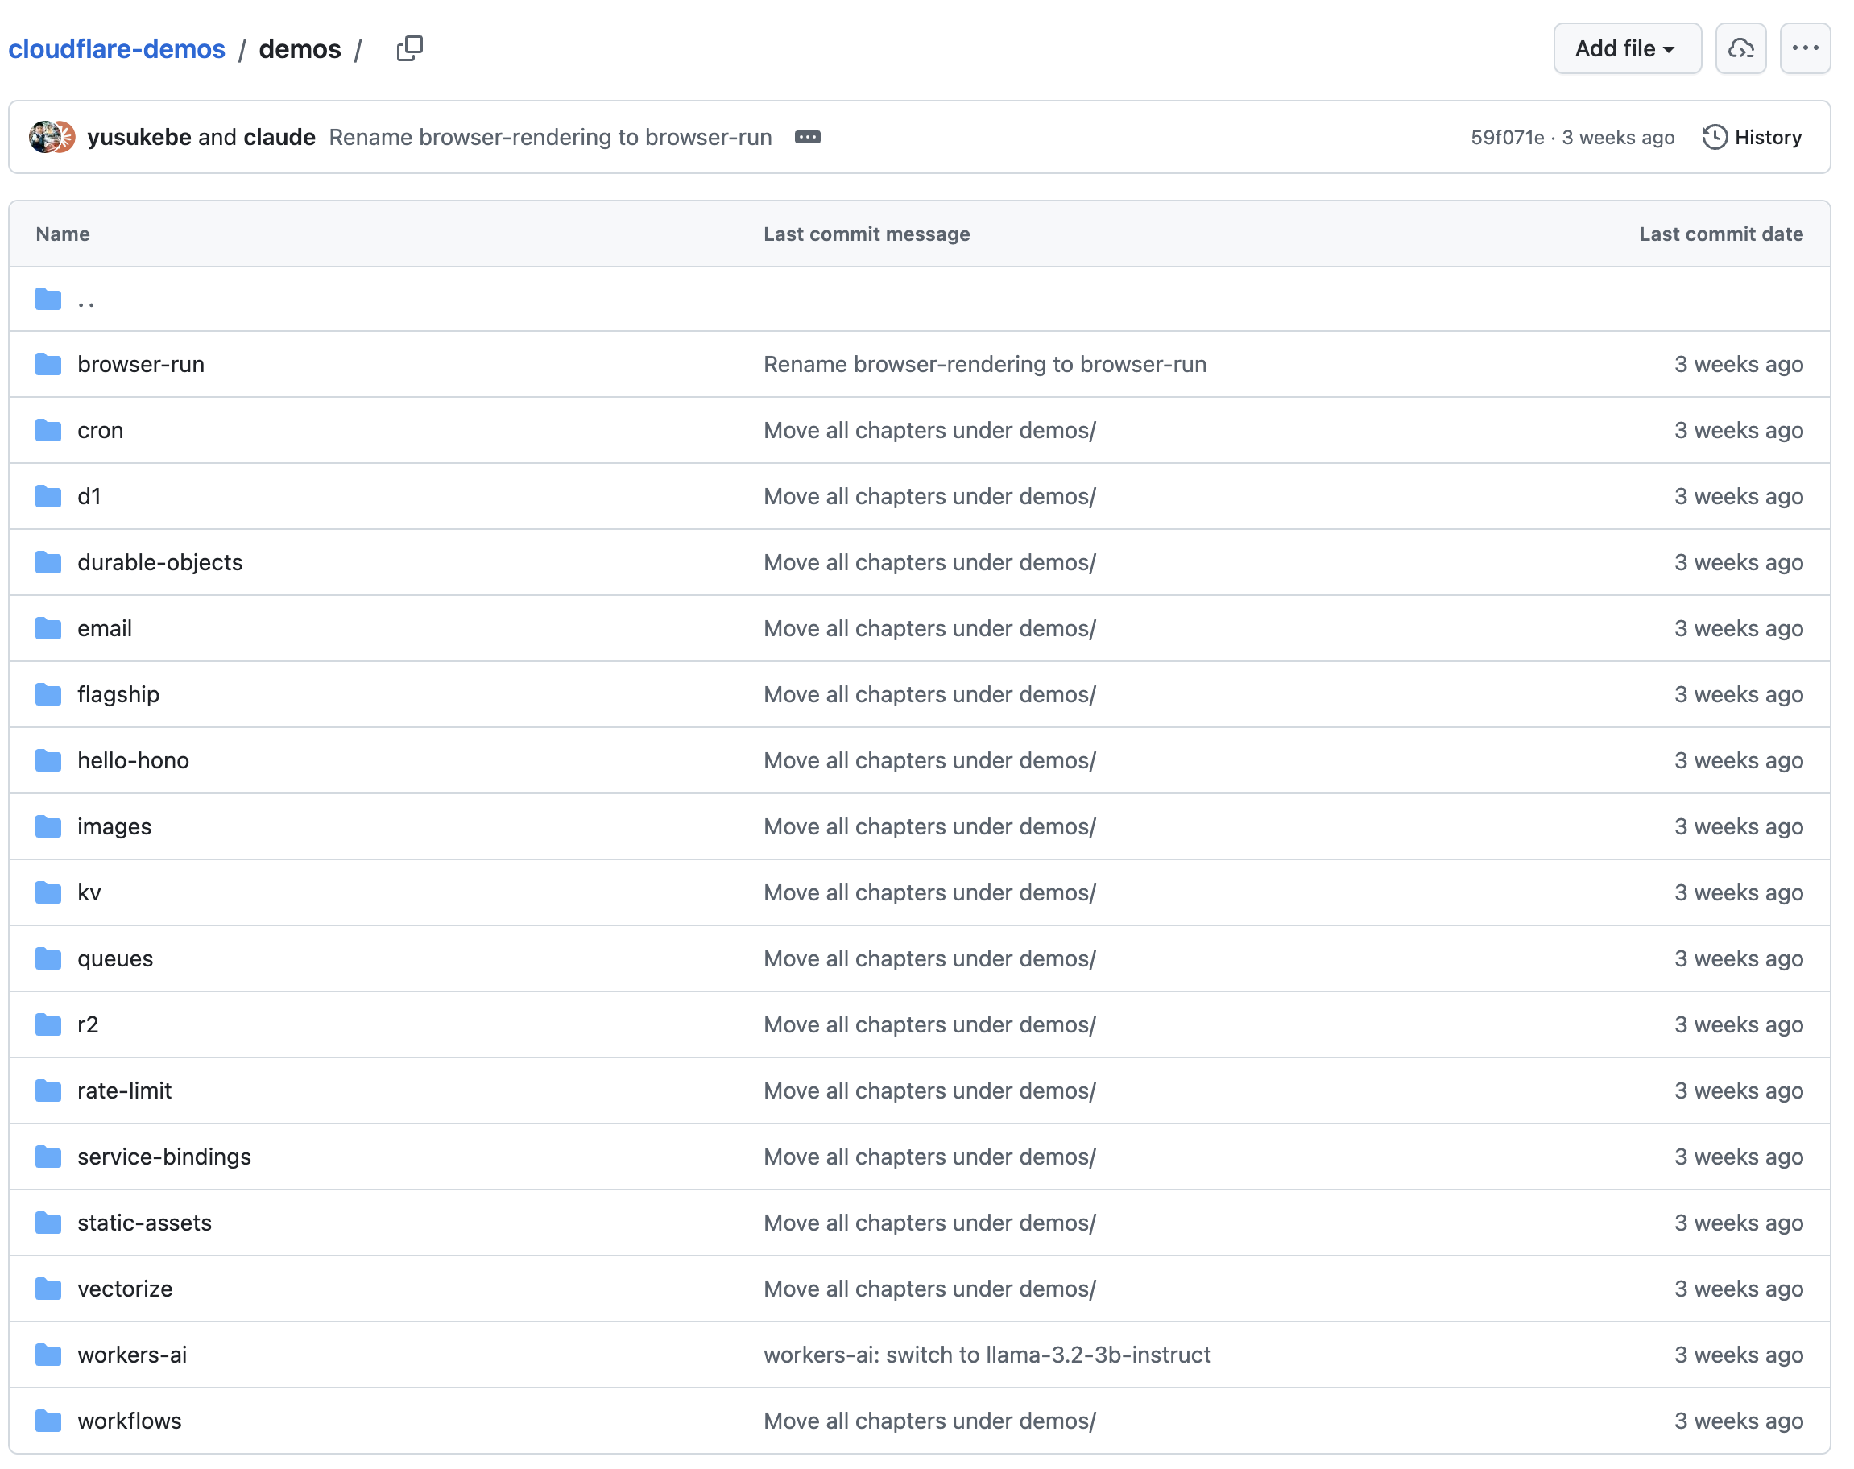The height and width of the screenshot is (1469, 1854).
Task: Click the service-bindings folder icon
Action: [x=48, y=1157]
